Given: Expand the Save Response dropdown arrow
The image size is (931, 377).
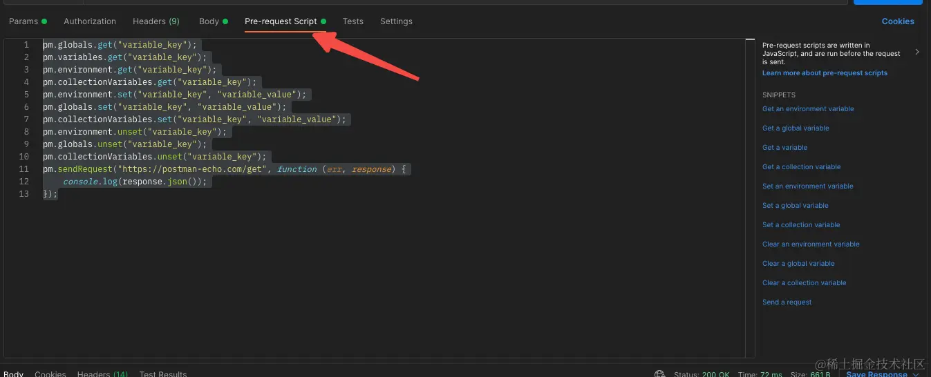Looking at the screenshot, I should click(x=916, y=374).
